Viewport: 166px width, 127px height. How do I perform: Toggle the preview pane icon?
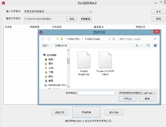pyautogui.click(x=148, y=46)
